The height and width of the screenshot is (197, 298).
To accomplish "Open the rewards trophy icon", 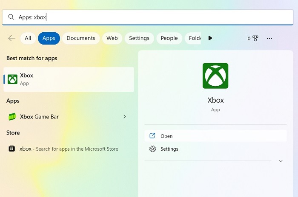I will click(x=255, y=38).
